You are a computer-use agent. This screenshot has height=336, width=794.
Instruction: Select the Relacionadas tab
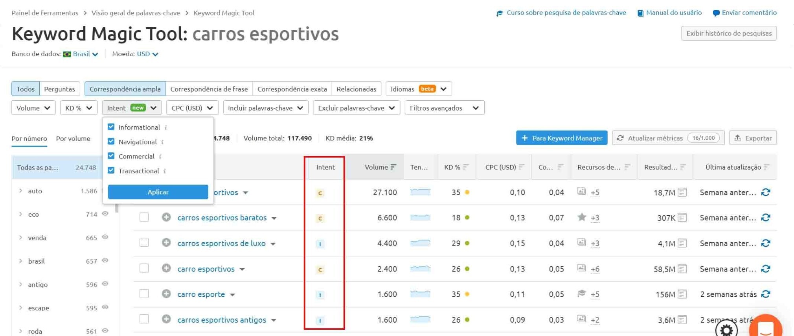pos(357,89)
